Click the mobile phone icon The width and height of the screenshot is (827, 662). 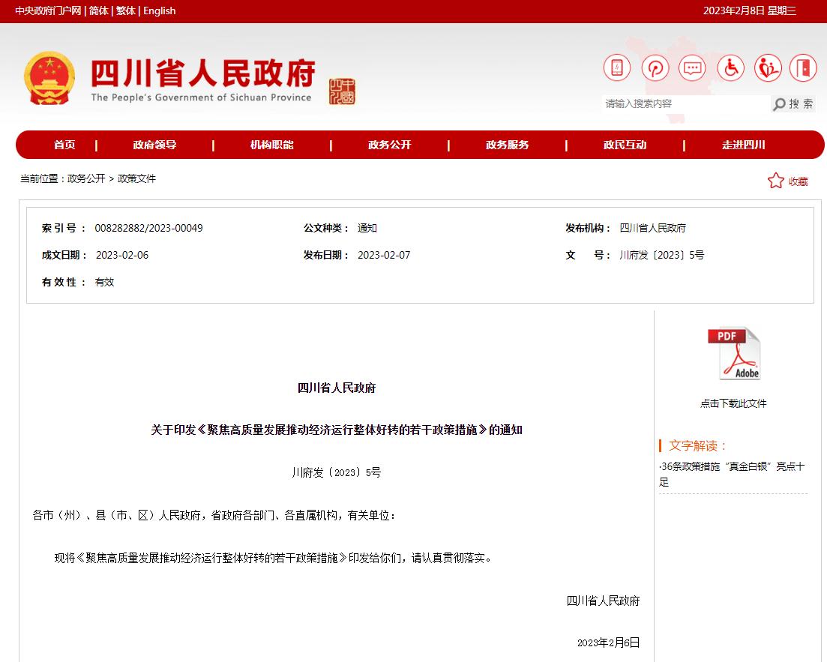[616, 68]
